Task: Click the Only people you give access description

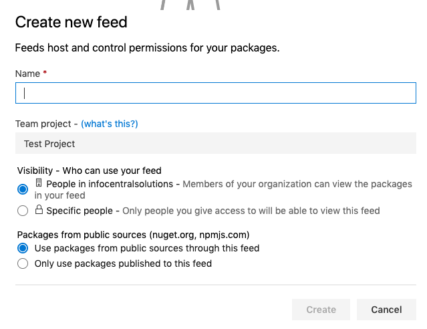Action: (251, 211)
